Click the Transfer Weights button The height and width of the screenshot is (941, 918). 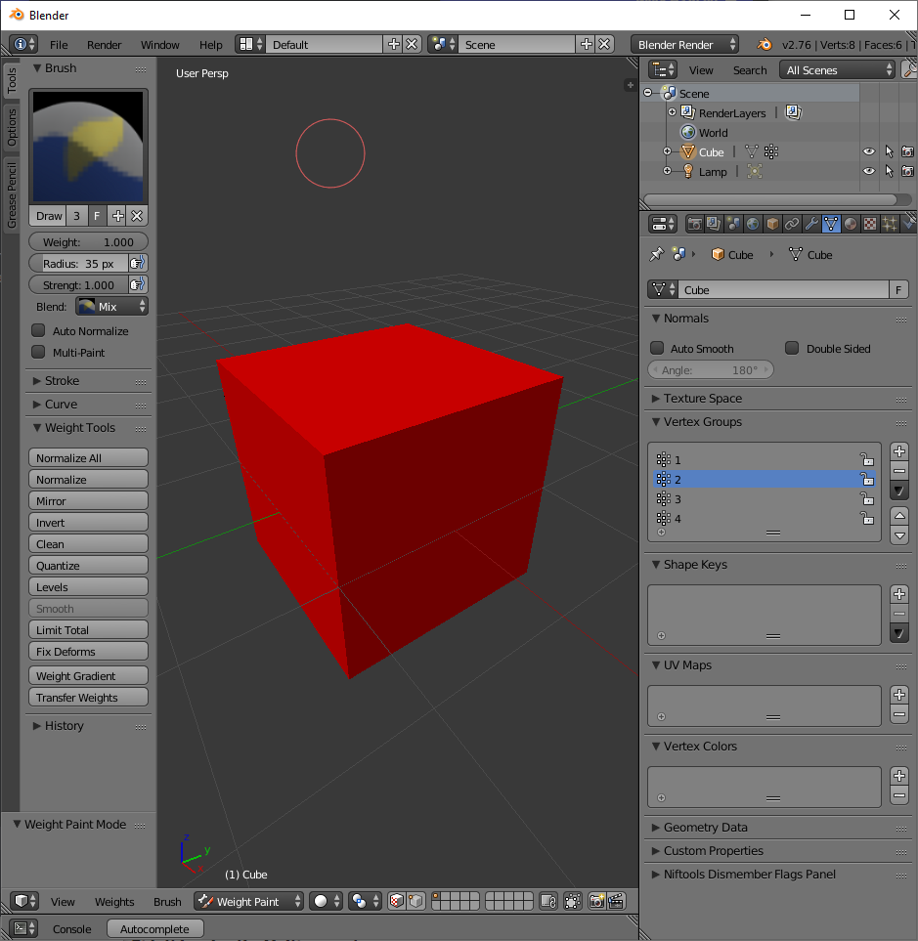88,698
